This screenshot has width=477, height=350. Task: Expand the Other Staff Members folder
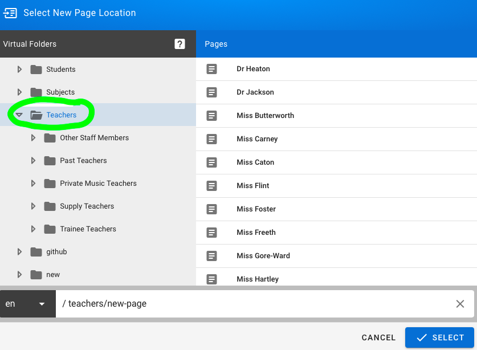[x=33, y=138]
